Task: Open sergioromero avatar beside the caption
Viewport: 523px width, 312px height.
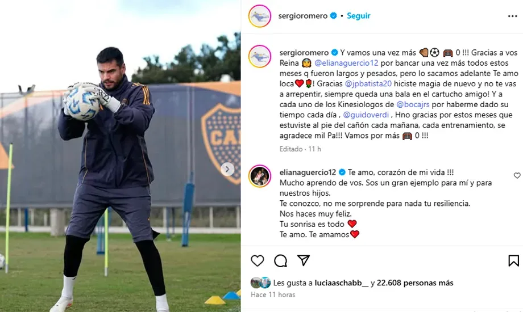Action: point(259,56)
